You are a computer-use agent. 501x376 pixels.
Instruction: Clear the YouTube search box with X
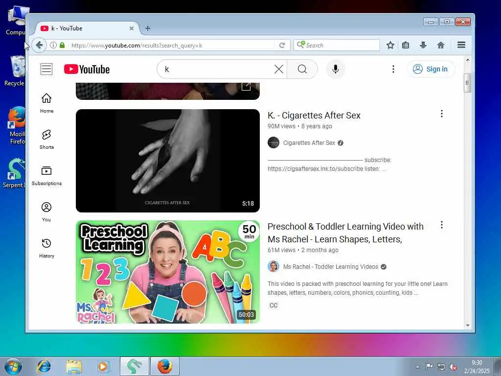(x=278, y=69)
